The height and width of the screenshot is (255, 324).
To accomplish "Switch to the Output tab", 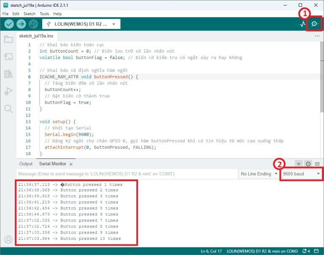I will pos(26,164).
